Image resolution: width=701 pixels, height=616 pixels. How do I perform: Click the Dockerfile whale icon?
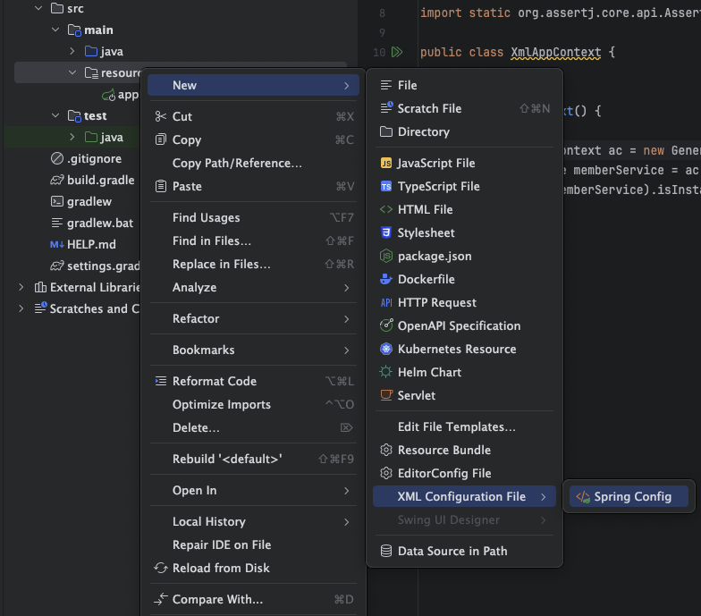click(x=386, y=279)
